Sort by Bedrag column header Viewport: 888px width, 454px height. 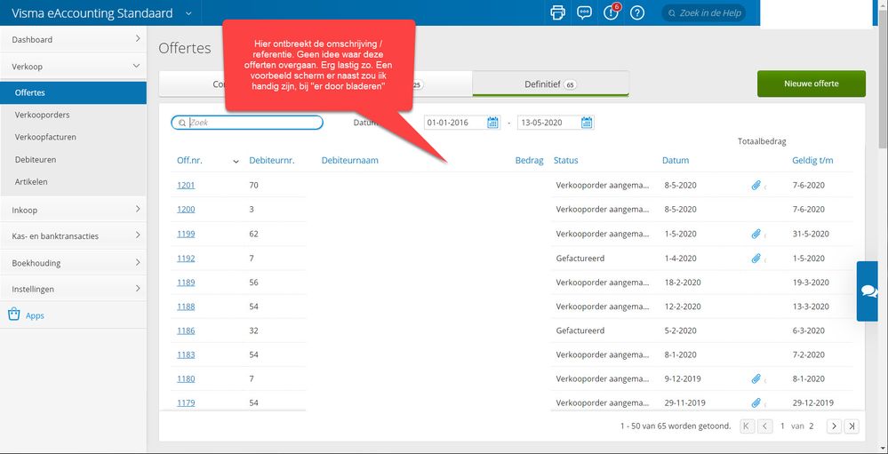[x=529, y=160]
